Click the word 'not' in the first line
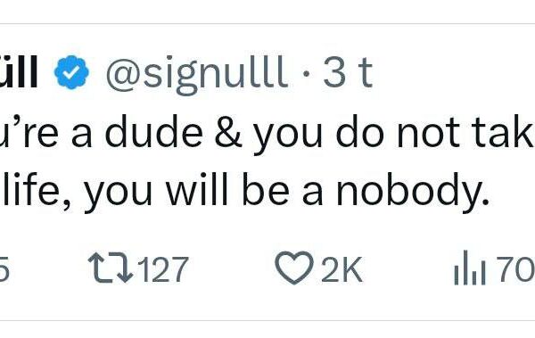Screen dimensions: 535x338 (x=428, y=133)
